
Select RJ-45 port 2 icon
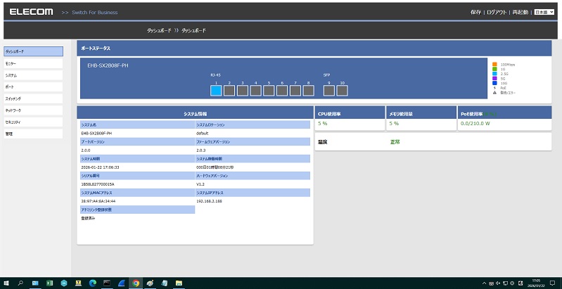(x=229, y=90)
